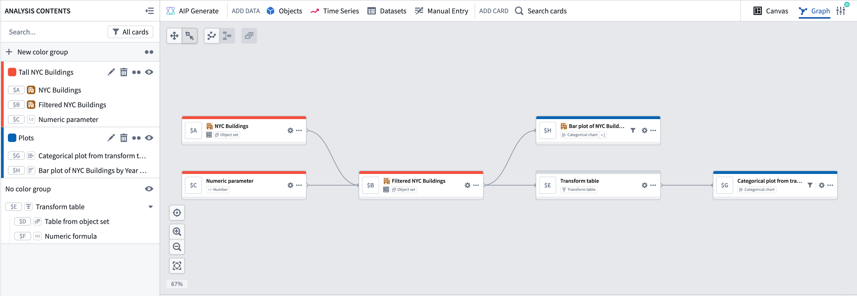Collapse the Transform table entry
857x296 pixels.
151,206
